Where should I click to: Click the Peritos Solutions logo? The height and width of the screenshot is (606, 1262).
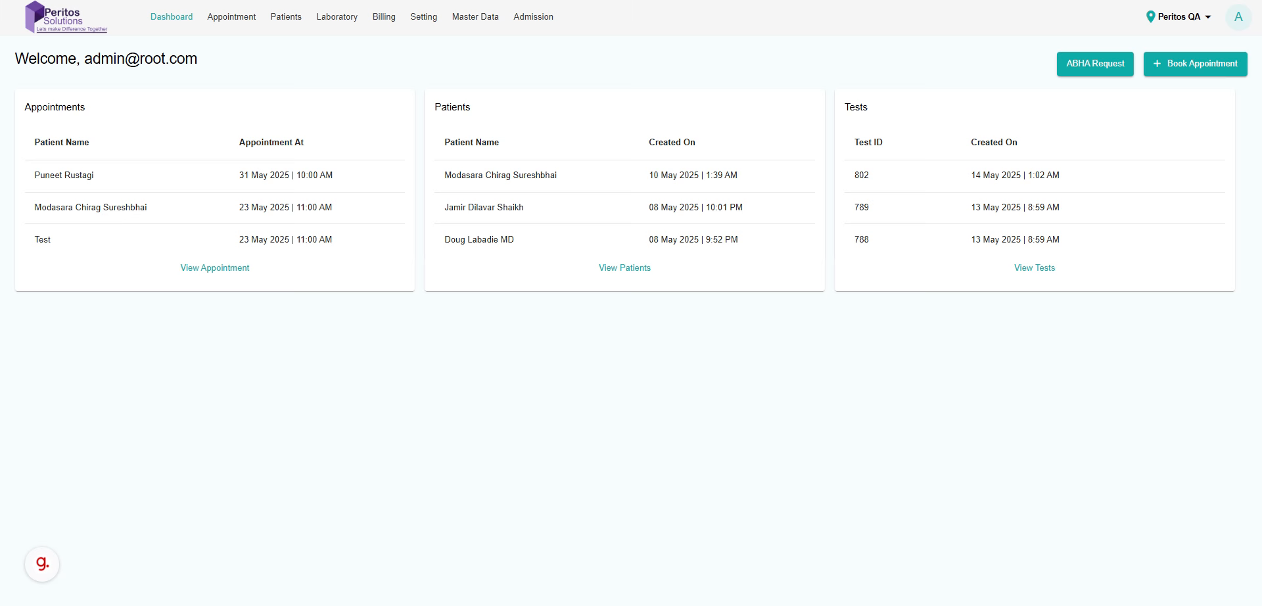[65, 17]
